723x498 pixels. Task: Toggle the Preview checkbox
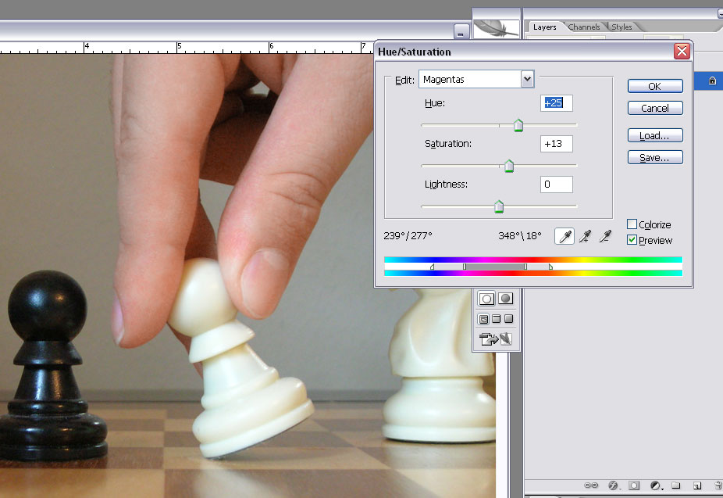(632, 240)
